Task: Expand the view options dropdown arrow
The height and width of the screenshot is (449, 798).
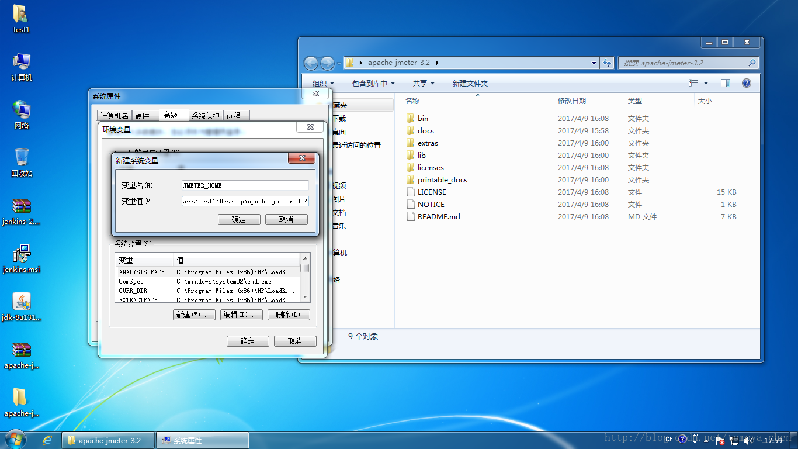Action: tap(706, 83)
